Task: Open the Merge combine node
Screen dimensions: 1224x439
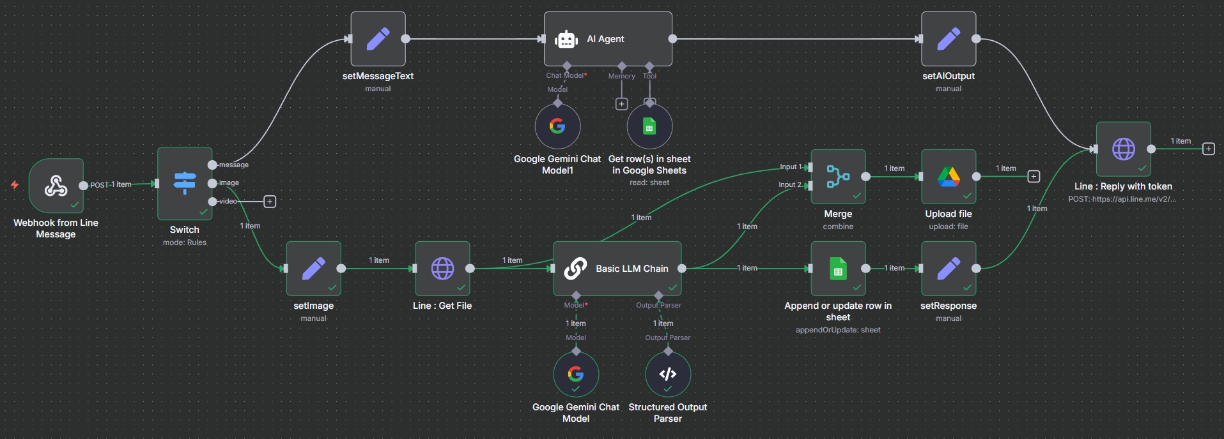Action: point(838,177)
